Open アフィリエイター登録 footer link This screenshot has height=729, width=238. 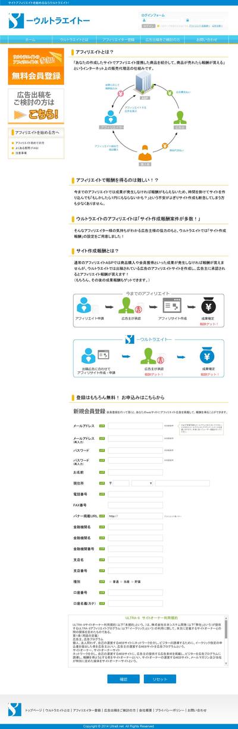tap(86, 711)
